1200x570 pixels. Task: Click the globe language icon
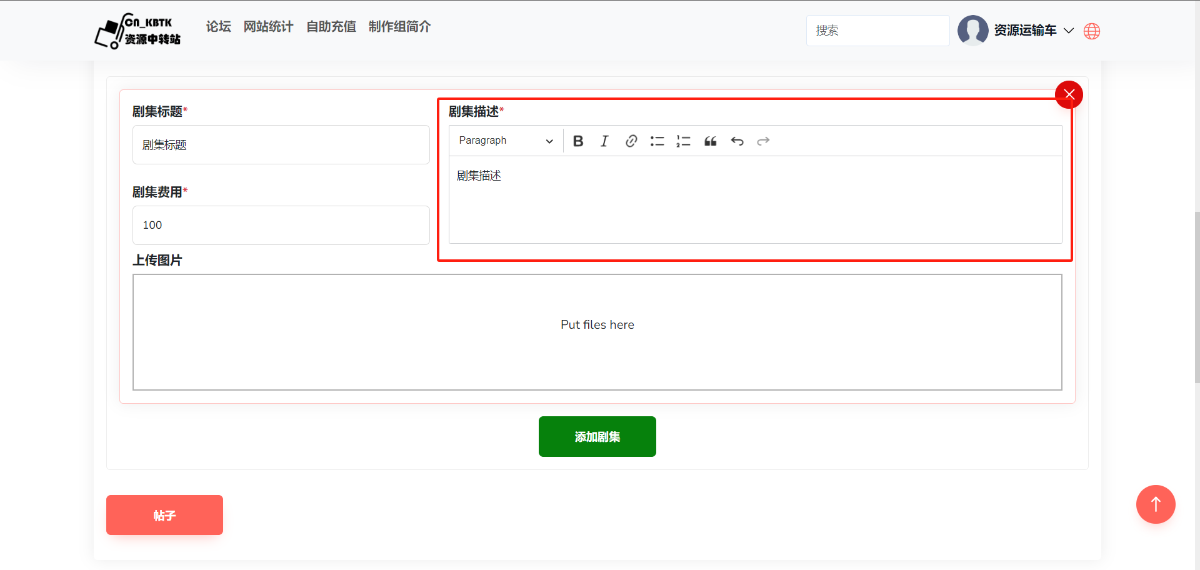(1092, 31)
